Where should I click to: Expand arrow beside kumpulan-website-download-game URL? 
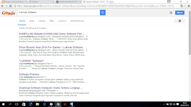pos(87,37)
